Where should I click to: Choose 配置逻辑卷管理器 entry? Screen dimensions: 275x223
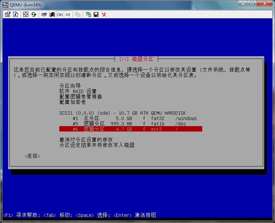pos(81,97)
